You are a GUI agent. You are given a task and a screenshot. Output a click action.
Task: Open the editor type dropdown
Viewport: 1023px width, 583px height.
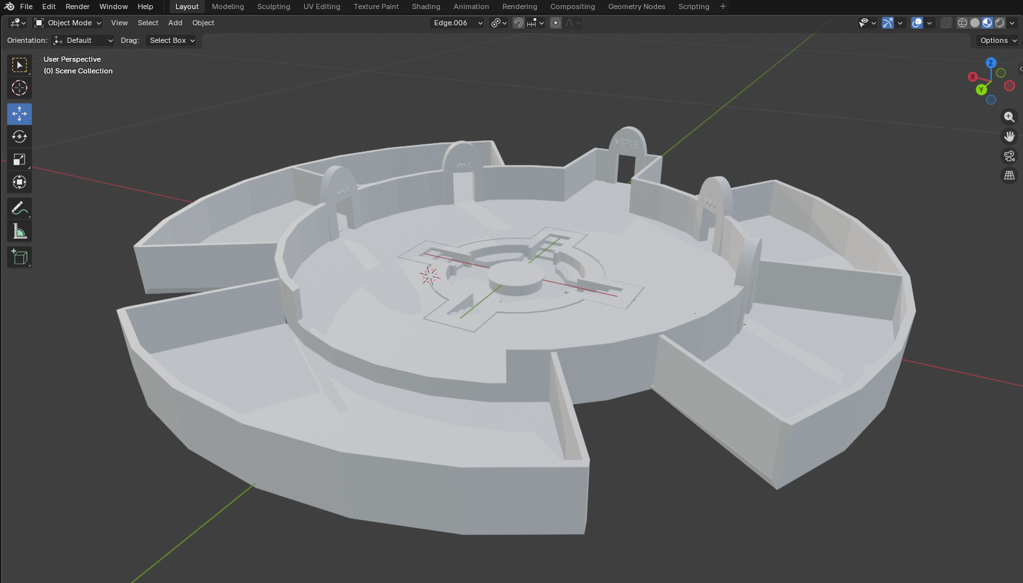click(x=18, y=23)
